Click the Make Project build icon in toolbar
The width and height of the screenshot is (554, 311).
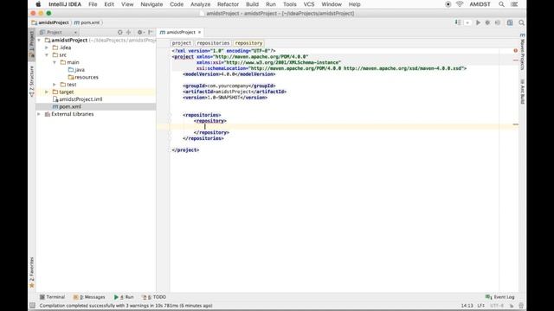pyautogui.click(x=458, y=22)
